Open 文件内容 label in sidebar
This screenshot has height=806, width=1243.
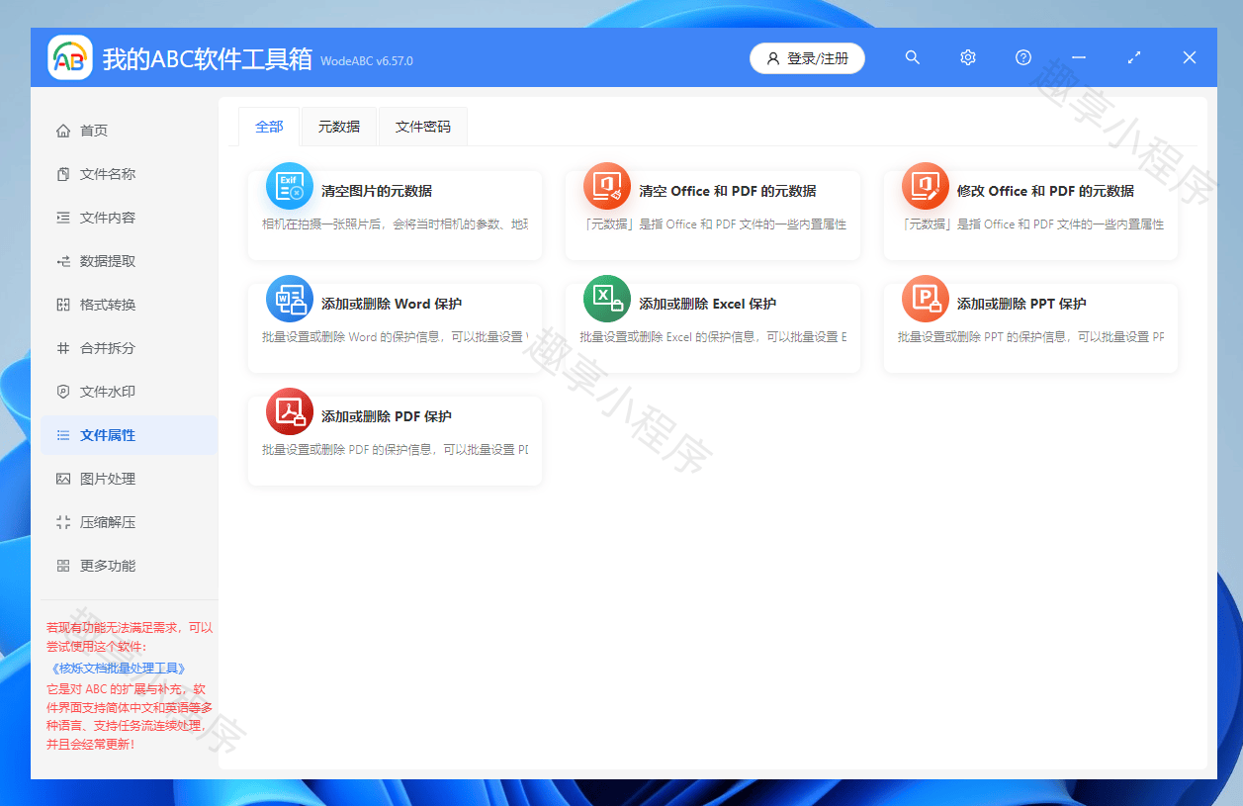click(108, 218)
